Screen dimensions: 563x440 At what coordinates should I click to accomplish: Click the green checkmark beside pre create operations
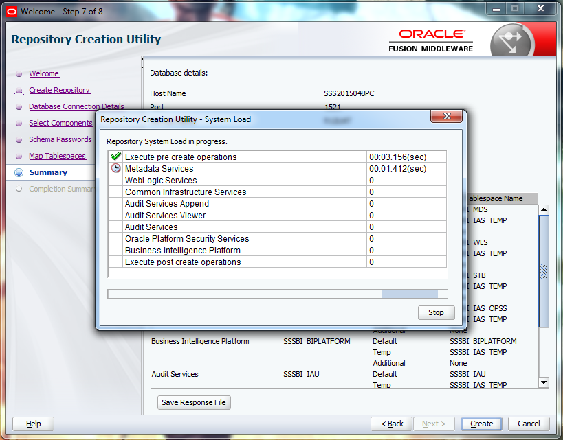click(115, 157)
